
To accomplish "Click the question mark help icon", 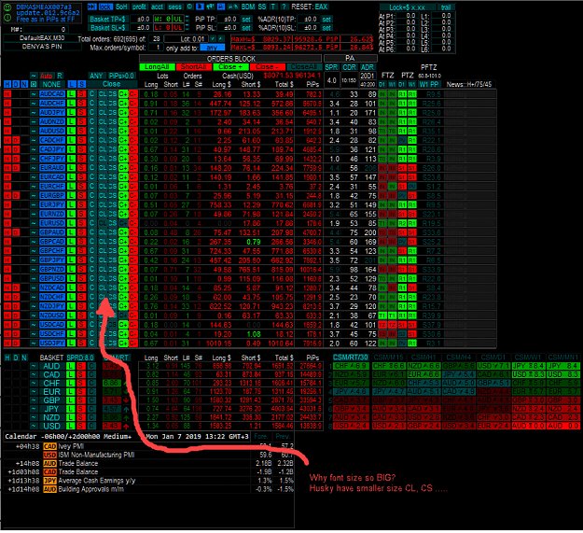I will (x=284, y=7).
